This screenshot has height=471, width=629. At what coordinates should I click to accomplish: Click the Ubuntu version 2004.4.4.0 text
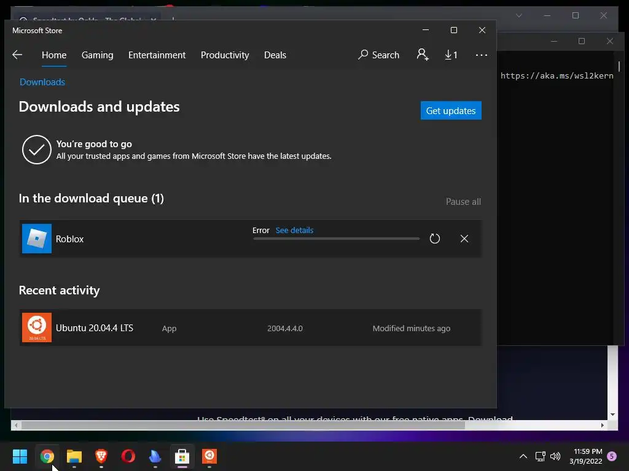[285, 329]
